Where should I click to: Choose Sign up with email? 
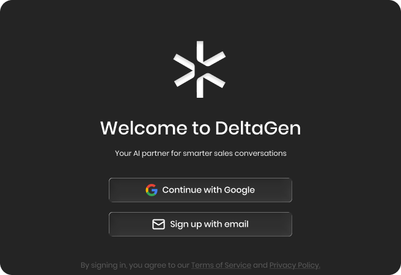click(200, 224)
